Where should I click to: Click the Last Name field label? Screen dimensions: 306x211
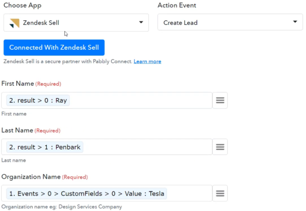[17, 130]
